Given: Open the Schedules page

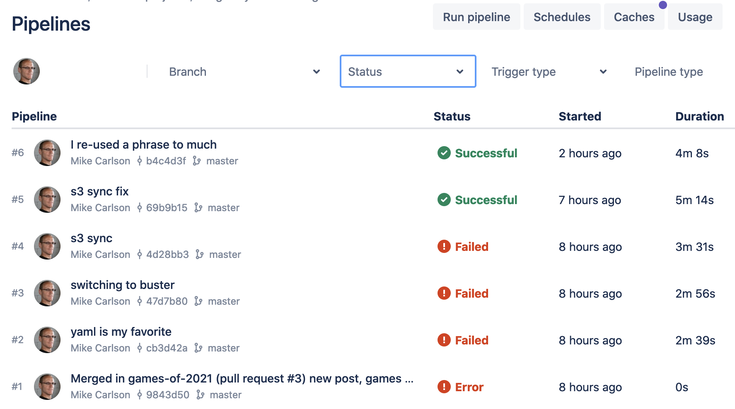Looking at the screenshot, I should click(562, 17).
